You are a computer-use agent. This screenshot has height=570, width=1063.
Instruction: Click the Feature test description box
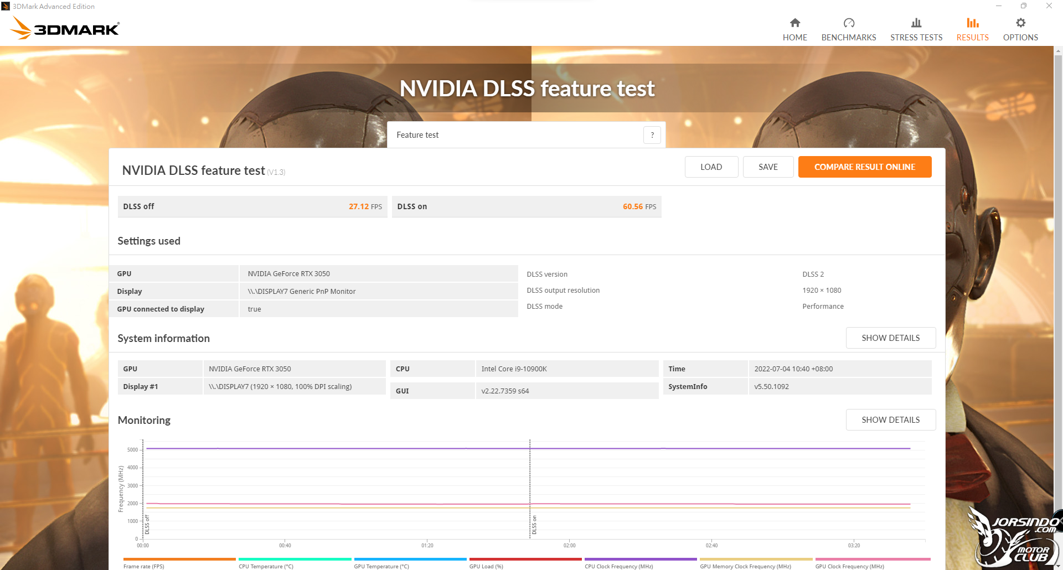pyautogui.click(x=526, y=135)
